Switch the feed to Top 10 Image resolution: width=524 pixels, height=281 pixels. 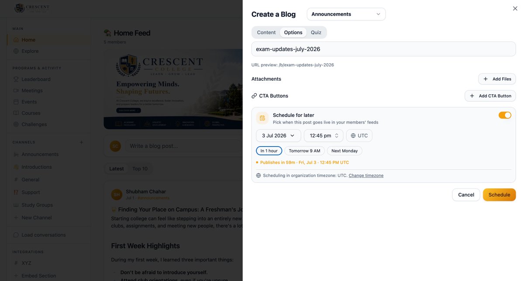click(x=140, y=169)
